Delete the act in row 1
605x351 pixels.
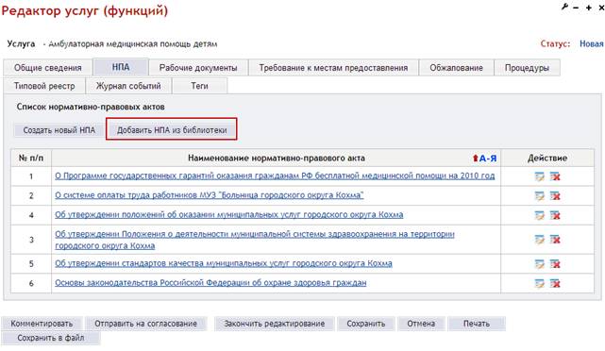point(555,176)
